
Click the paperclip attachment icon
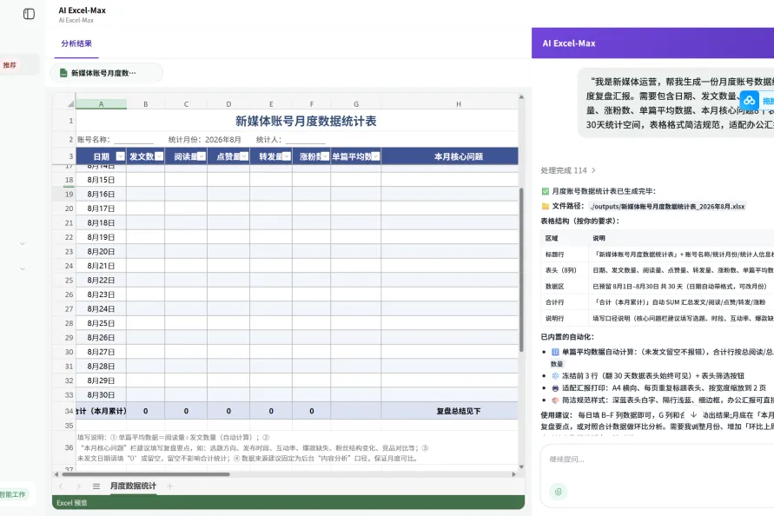point(559,492)
